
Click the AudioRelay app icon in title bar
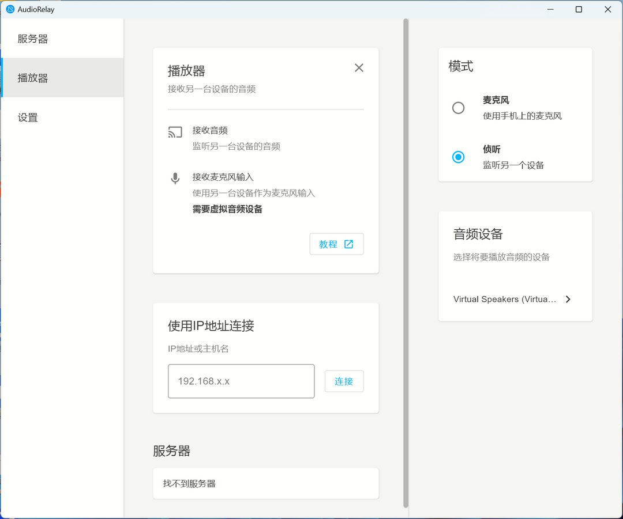point(9,9)
